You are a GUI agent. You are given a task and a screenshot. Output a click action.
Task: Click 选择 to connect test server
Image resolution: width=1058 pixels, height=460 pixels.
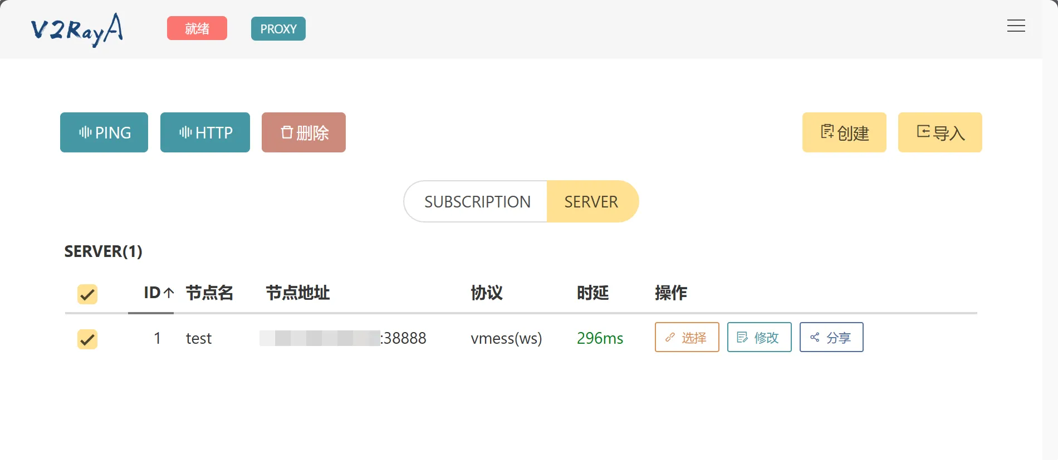click(687, 338)
